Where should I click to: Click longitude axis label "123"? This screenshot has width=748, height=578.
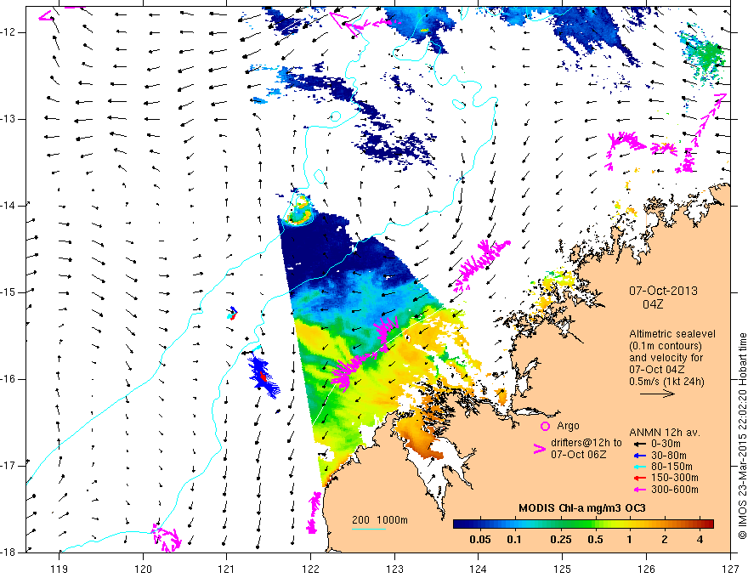pos(394,569)
